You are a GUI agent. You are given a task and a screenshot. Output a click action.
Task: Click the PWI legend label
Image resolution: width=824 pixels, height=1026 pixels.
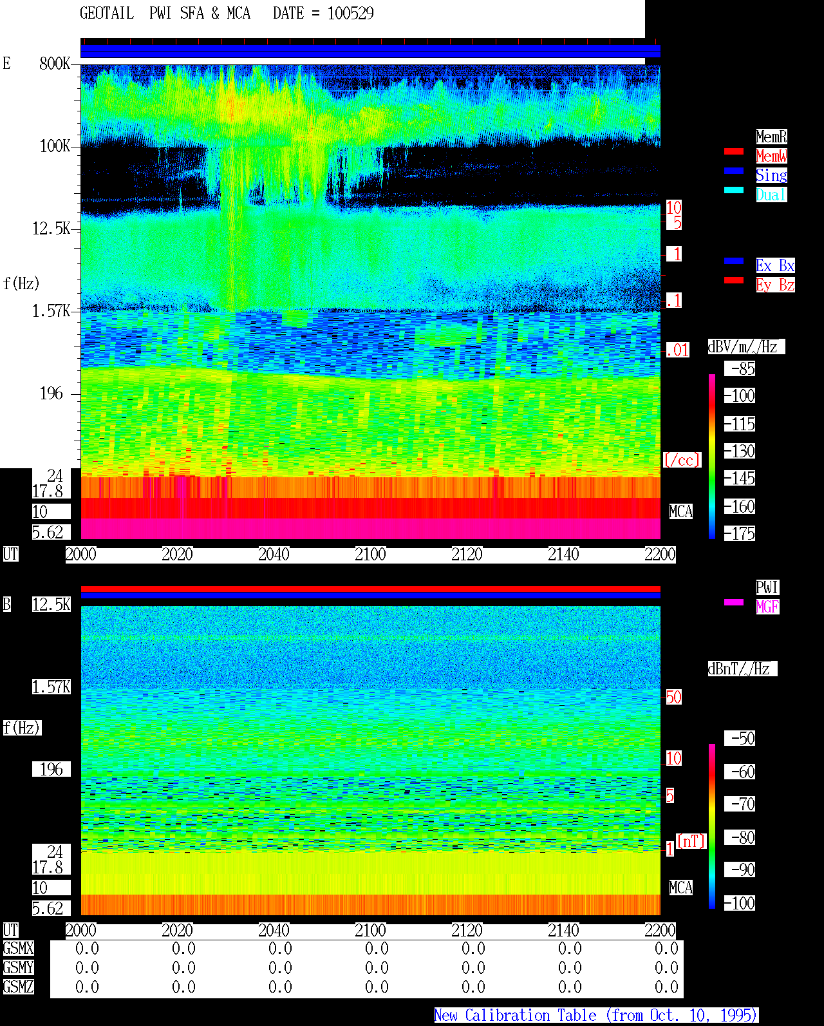[767, 587]
